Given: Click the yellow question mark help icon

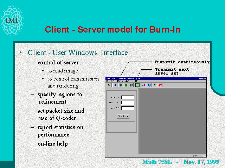Looking at the screenshot, I should [155, 85].
